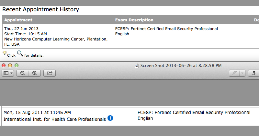Open the sidebar View dropdown

click(8, 73)
